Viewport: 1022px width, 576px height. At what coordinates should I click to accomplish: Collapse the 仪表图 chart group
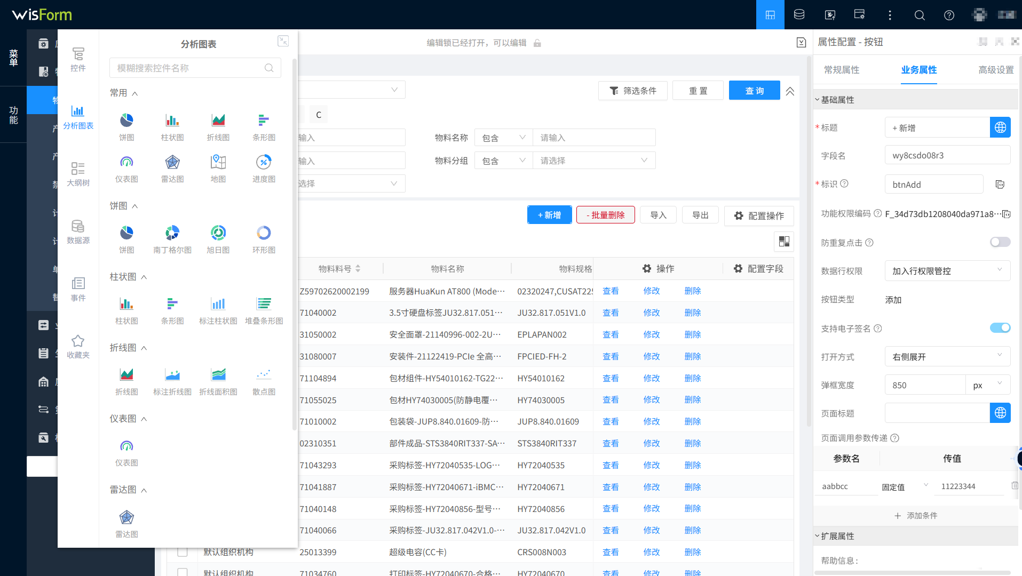point(144,419)
